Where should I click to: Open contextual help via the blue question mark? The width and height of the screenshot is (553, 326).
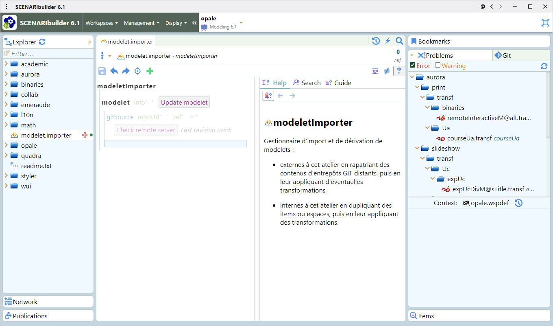click(x=399, y=71)
